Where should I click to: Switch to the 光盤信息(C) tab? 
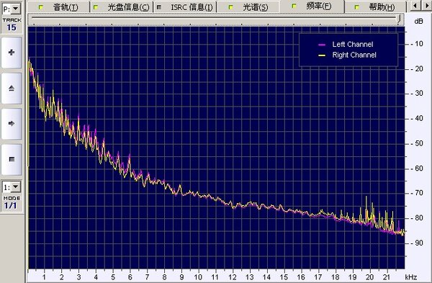tap(122, 7)
